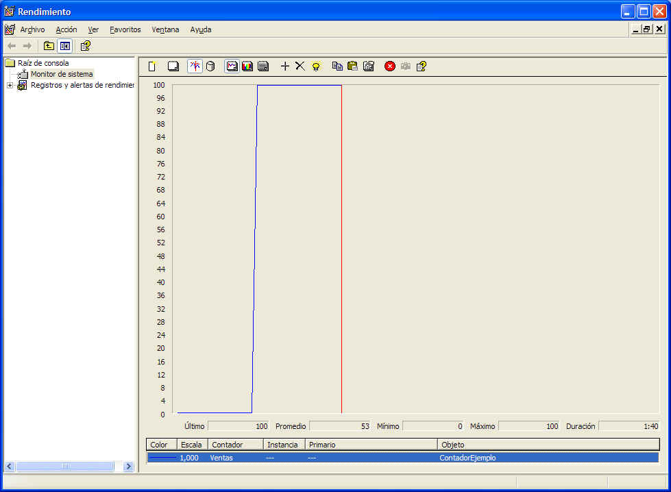The image size is (671, 492).
Task: Click the red Freeze Display icon
Action: pyautogui.click(x=389, y=66)
